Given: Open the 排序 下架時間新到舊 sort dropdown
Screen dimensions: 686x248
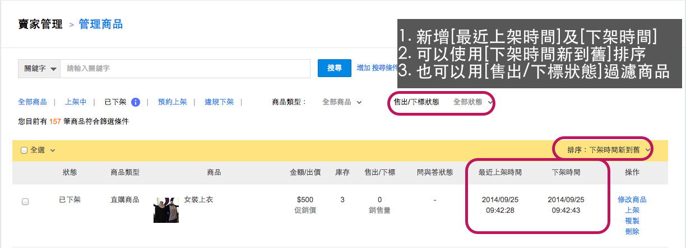Looking at the screenshot, I should (608, 150).
